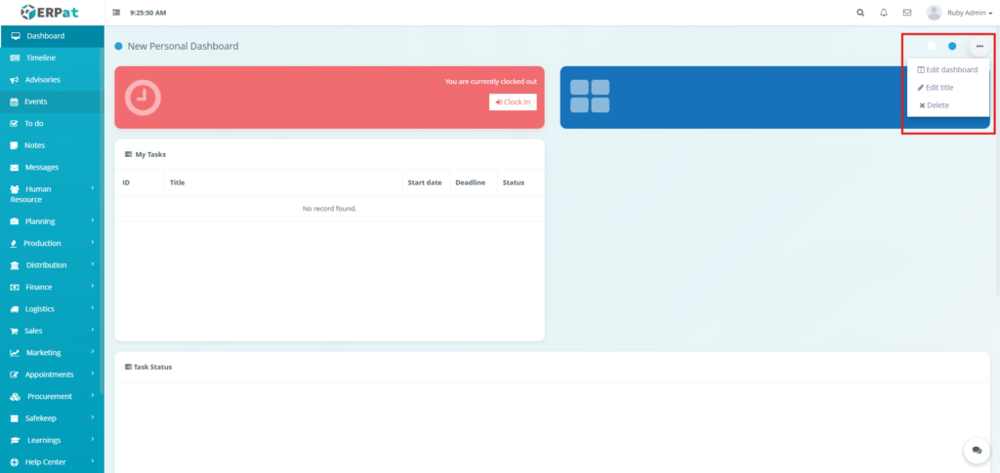Open search with the magnifier icon
The image size is (1000, 473).
click(x=860, y=12)
